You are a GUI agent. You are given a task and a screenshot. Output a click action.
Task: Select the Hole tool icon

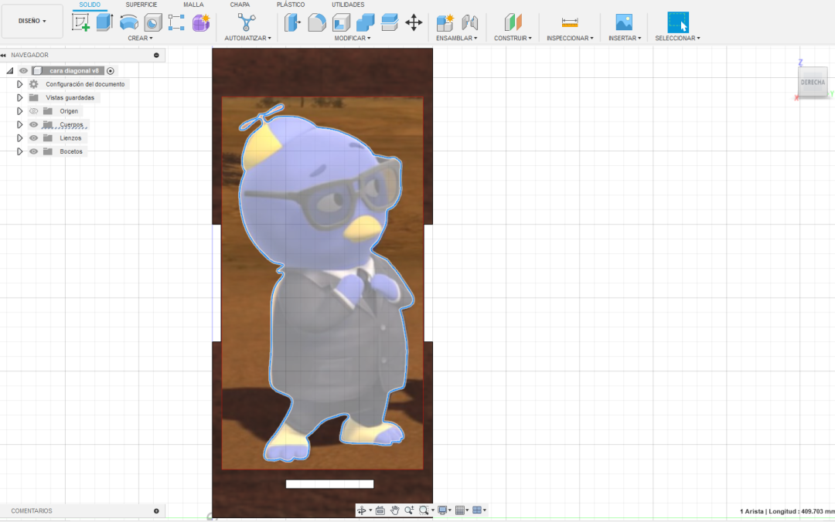coord(153,23)
